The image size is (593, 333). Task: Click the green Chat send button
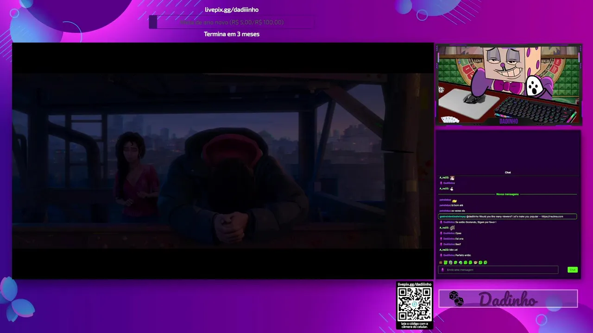(x=573, y=270)
